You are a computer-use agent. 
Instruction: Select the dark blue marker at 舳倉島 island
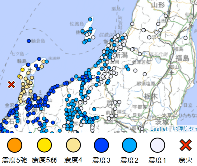pos(29,41)
